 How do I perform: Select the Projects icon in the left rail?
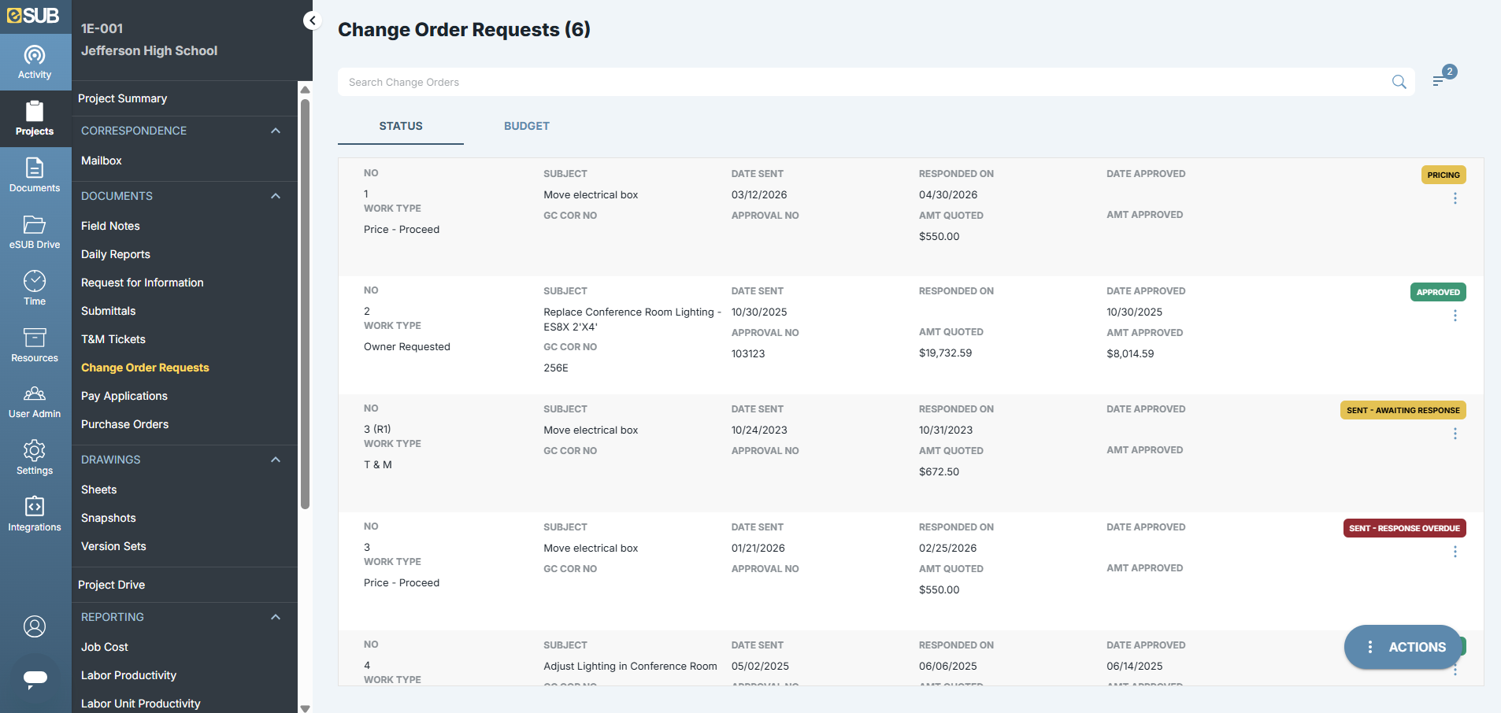35,118
